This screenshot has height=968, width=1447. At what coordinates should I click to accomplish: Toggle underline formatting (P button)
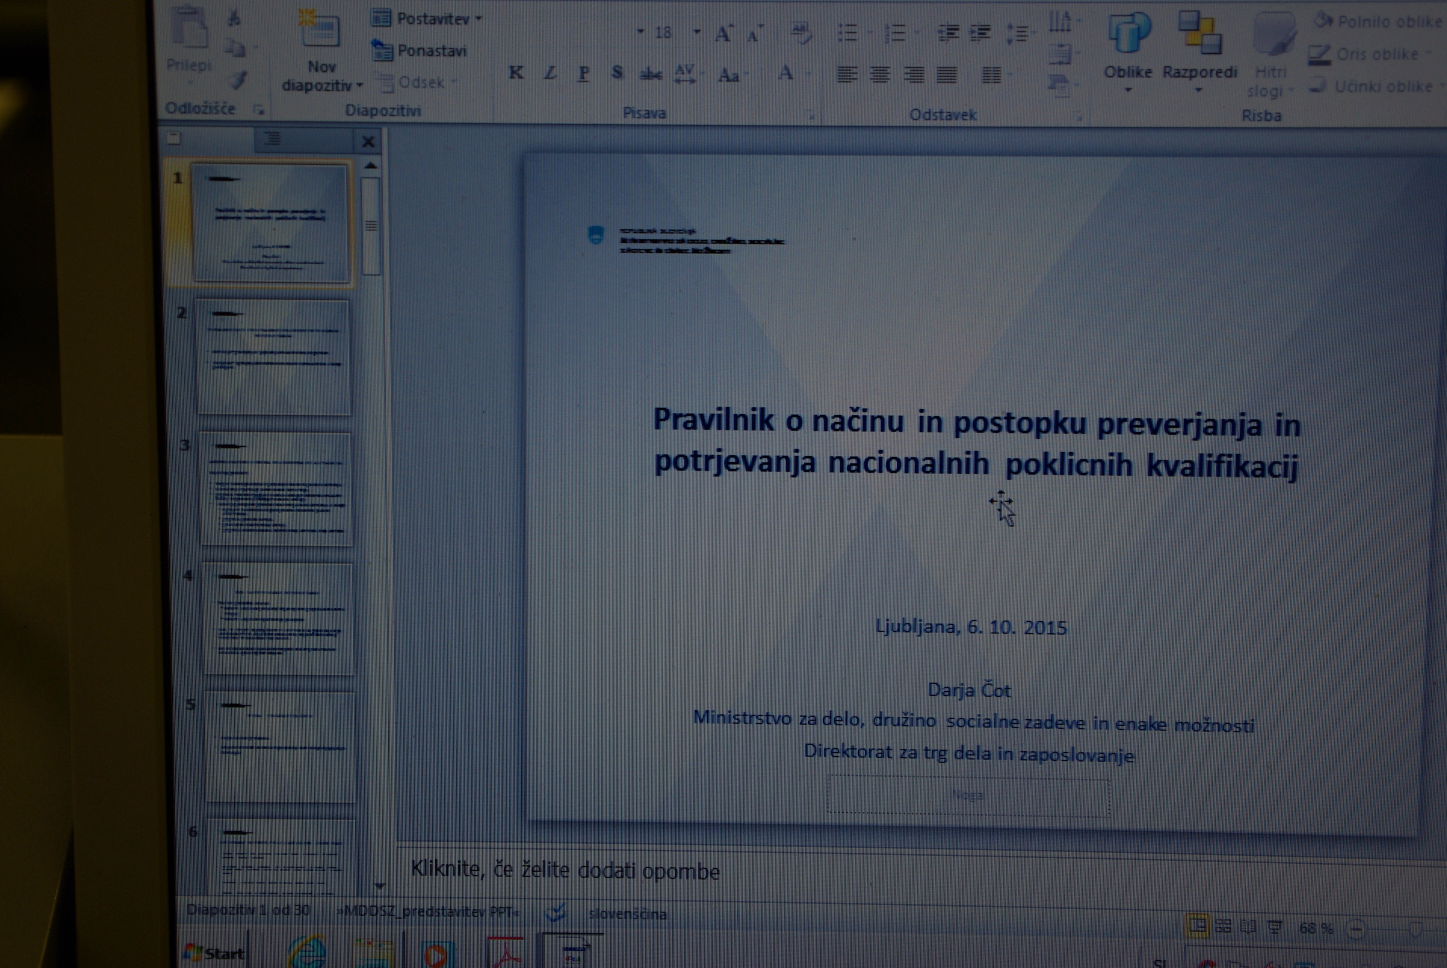click(x=583, y=74)
